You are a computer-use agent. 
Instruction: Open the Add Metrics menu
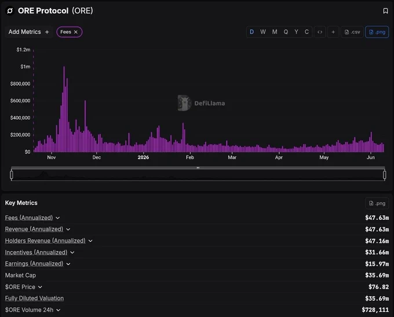[28, 32]
